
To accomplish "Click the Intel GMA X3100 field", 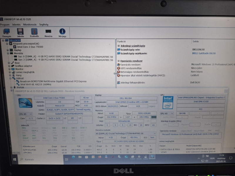I will coord(201,101).
